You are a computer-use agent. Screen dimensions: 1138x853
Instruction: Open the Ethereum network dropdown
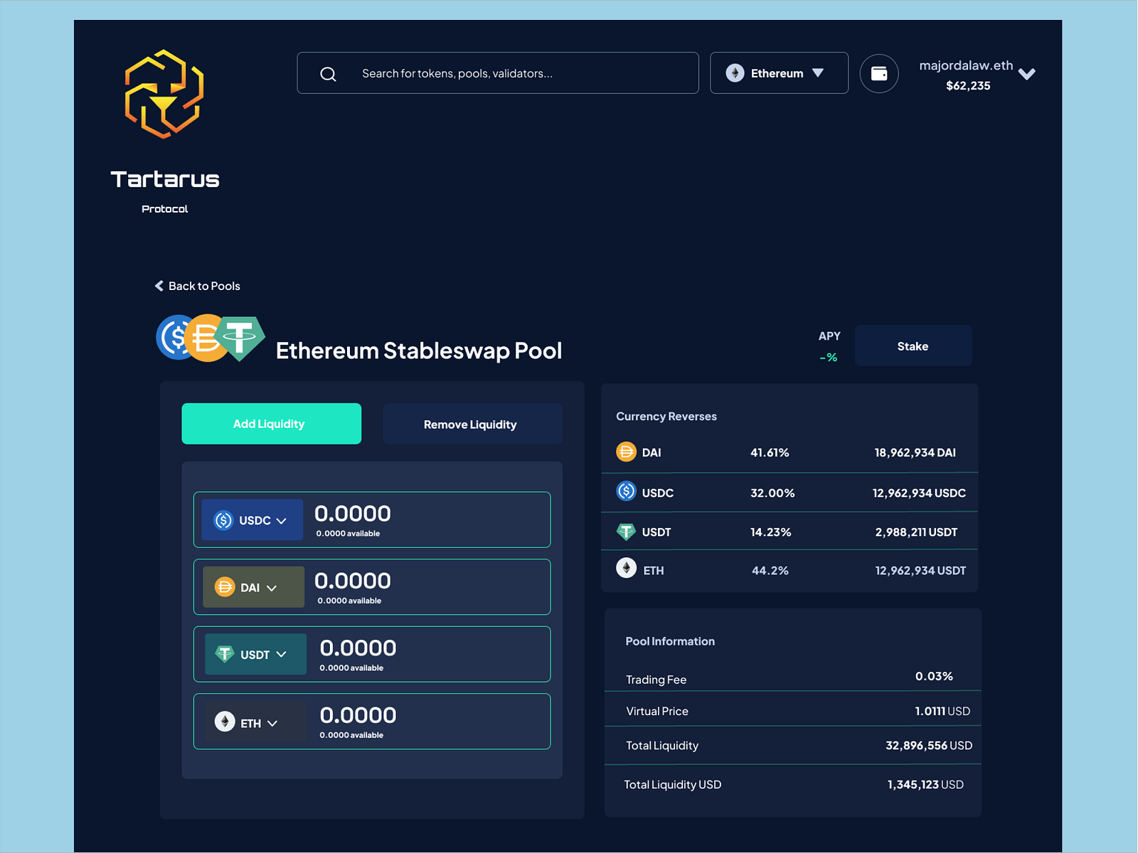pyautogui.click(x=778, y=73)
